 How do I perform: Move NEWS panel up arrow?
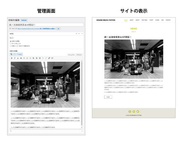(76, 34)
